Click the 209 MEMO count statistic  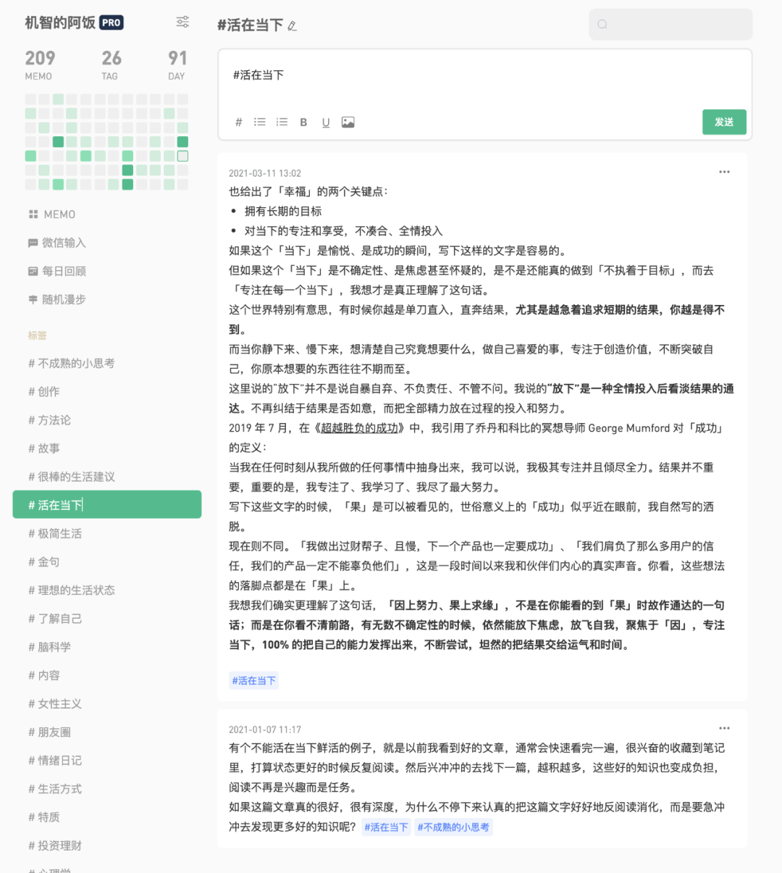40,64
